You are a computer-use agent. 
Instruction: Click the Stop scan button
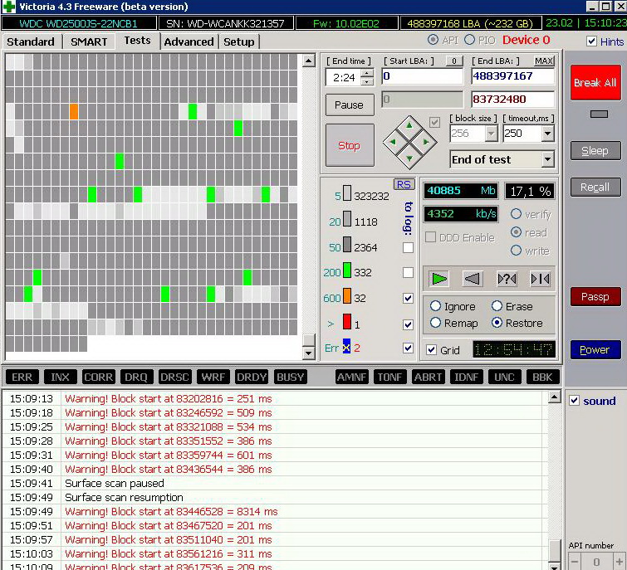350,145
